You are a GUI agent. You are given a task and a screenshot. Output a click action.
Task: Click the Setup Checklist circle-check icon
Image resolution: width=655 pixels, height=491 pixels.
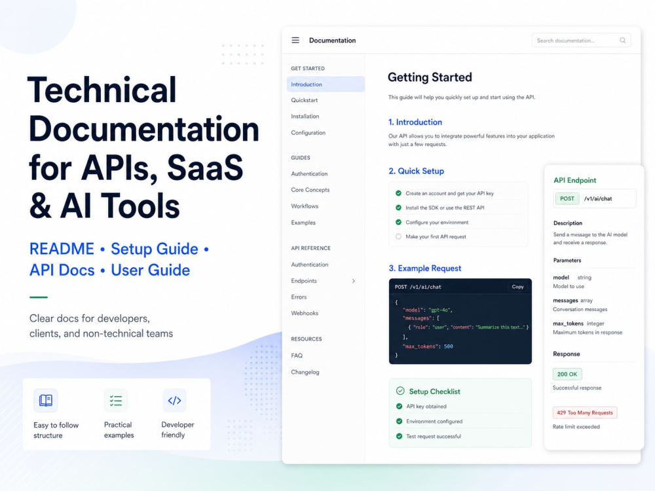tap(400, 391)
